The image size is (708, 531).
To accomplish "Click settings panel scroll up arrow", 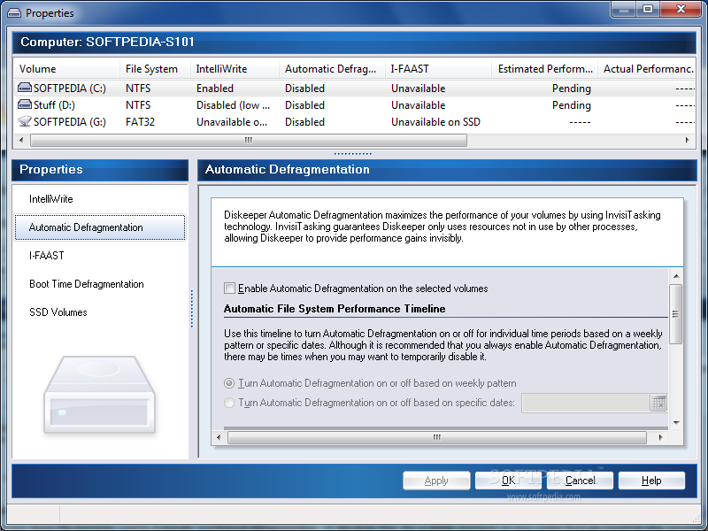I will click(676, 276).
